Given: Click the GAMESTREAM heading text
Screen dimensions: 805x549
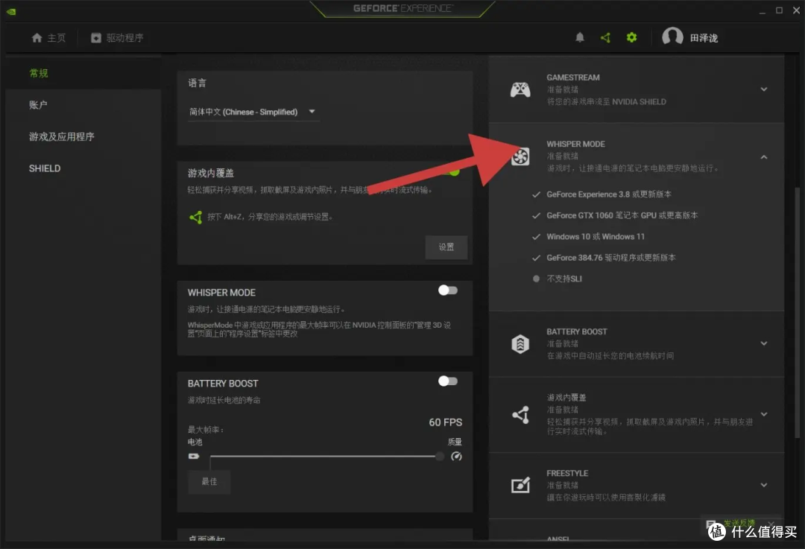Looking at the screenshot, I should 573,77.
